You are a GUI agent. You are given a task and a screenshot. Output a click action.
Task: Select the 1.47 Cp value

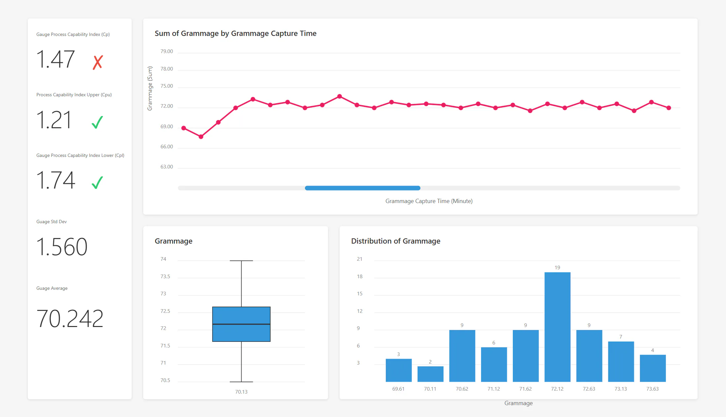click(56, 59)
